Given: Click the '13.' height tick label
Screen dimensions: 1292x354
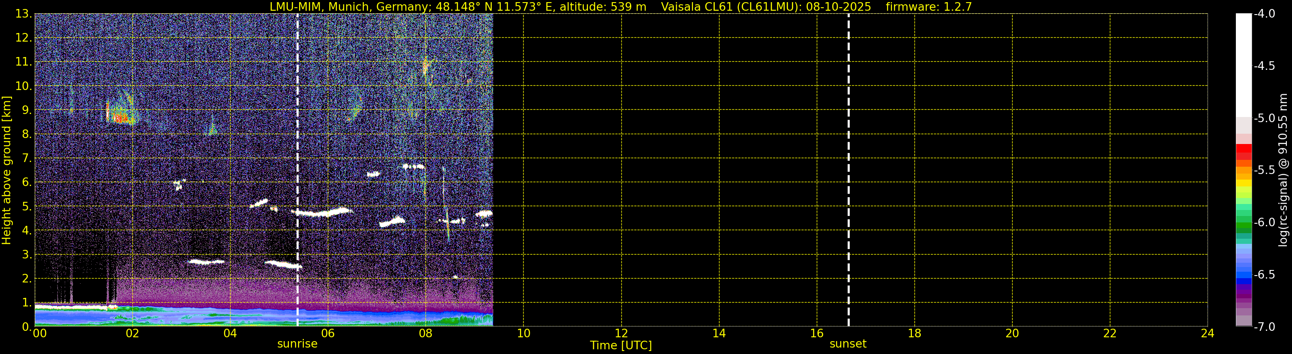Looking at the screenshot, I should (24, 14).
